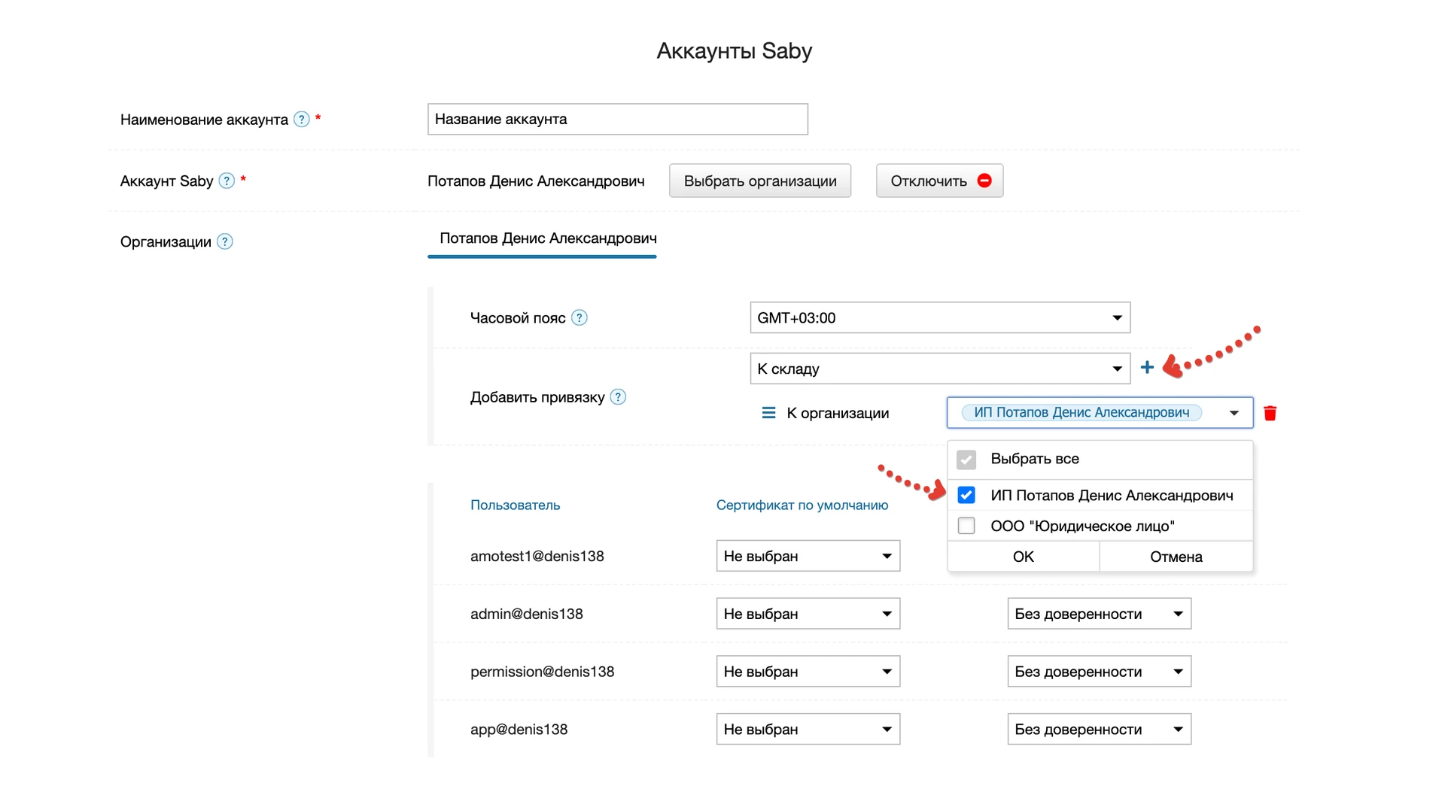This screenshot has width=1445, height=786.
Task: Click the Название аккаунта input field
Action: (617, 119)
